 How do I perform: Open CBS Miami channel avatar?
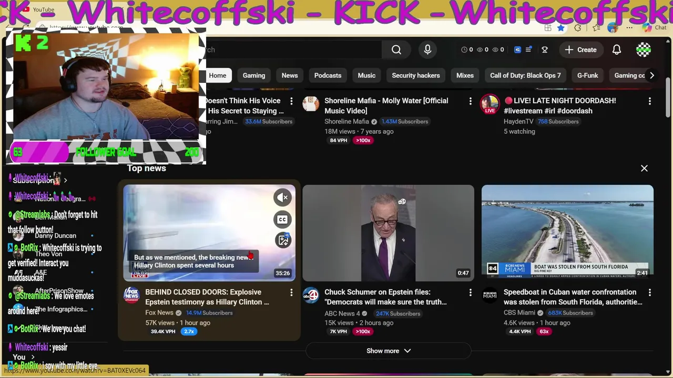(490, 295)
